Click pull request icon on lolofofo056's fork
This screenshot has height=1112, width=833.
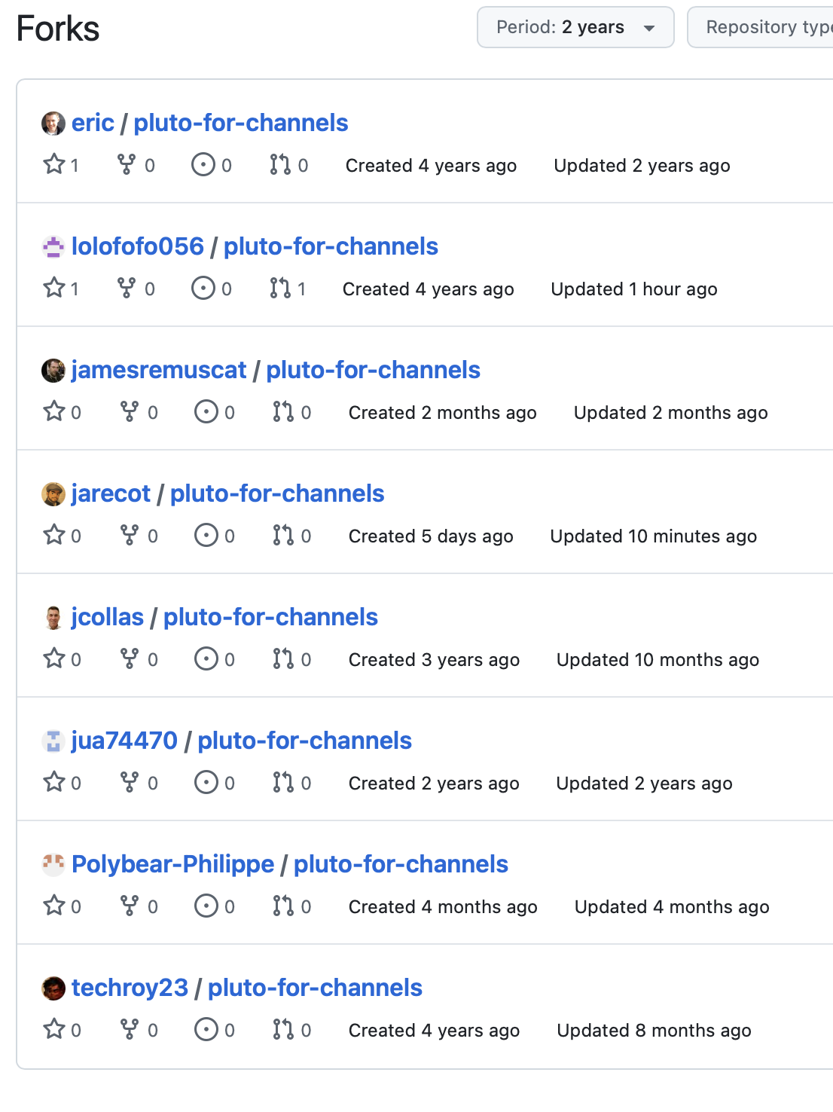tap(280, 288)
